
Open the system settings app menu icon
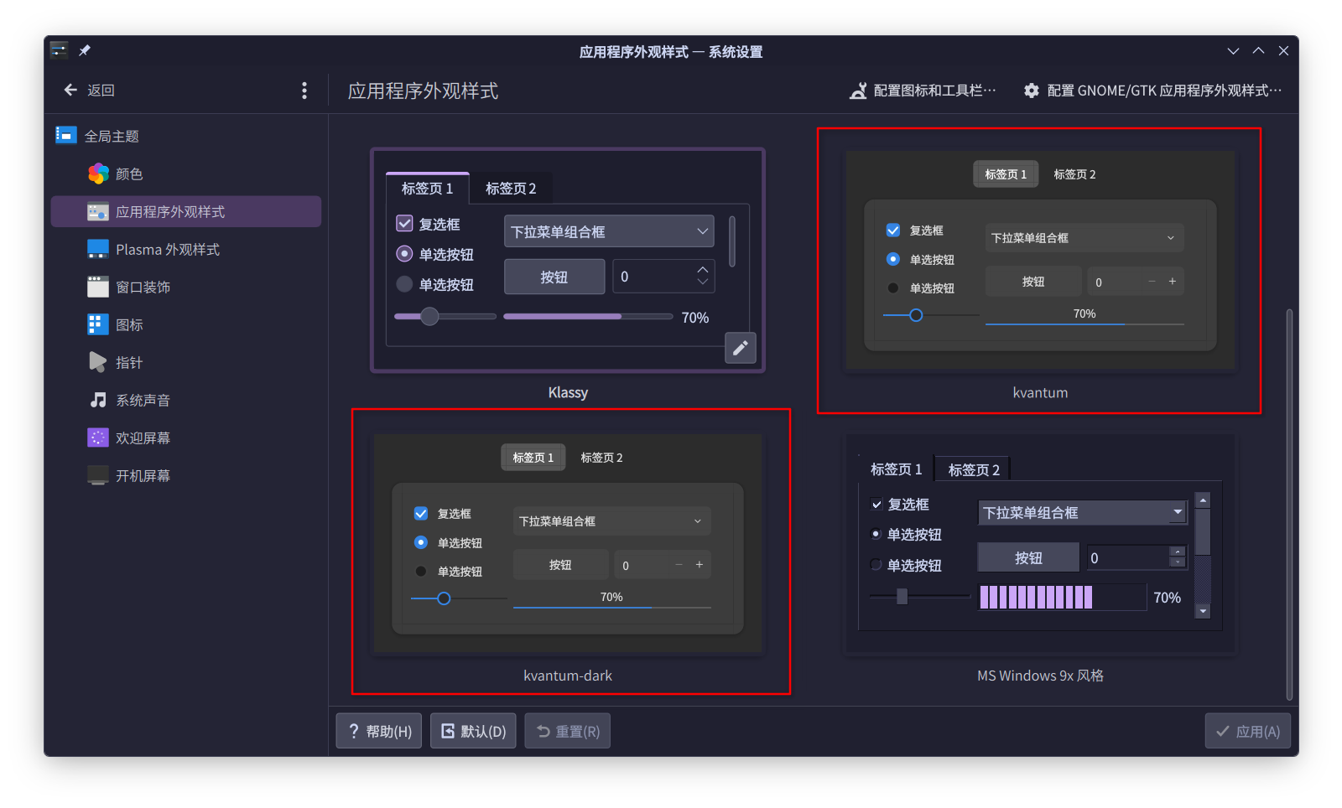(x=59, y=50)
